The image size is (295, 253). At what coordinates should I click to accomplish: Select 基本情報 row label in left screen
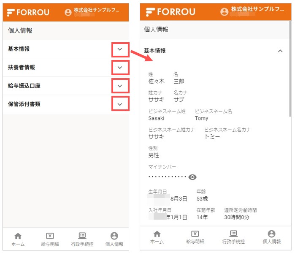(x=19, y=49)
